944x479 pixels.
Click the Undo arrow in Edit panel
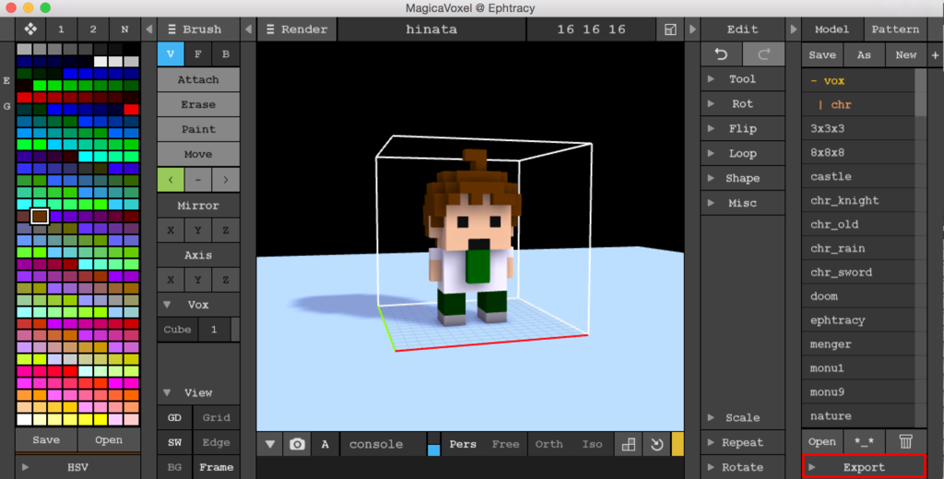721,54
